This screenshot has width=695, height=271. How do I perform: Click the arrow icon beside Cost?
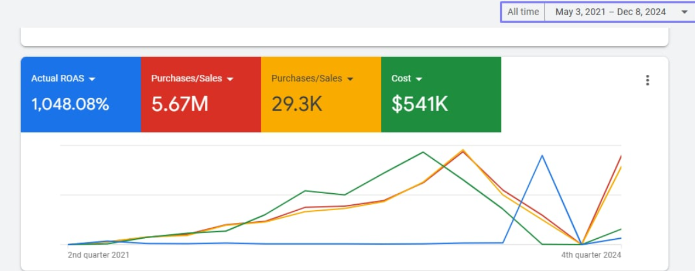click(419, 79)
